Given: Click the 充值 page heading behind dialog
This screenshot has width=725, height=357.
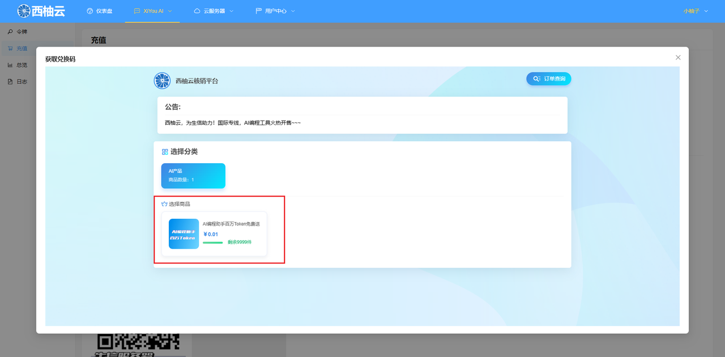Looking at the screenshot, I should point(99,40).
